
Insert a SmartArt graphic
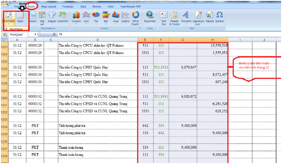click(62, 17)
